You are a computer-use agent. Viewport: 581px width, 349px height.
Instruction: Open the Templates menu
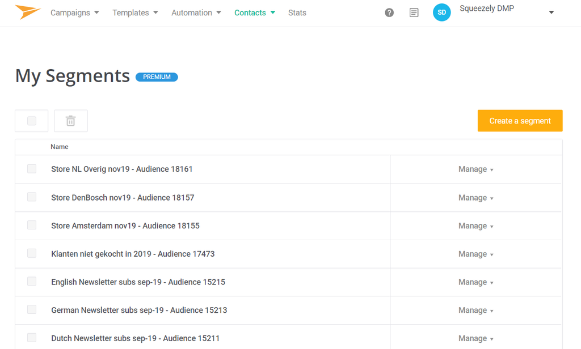tap(135, 12)
